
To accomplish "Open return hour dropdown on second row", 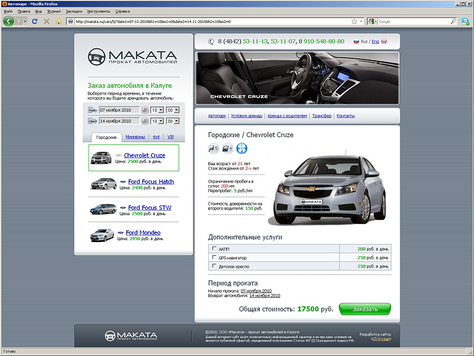I will [157, 120].
